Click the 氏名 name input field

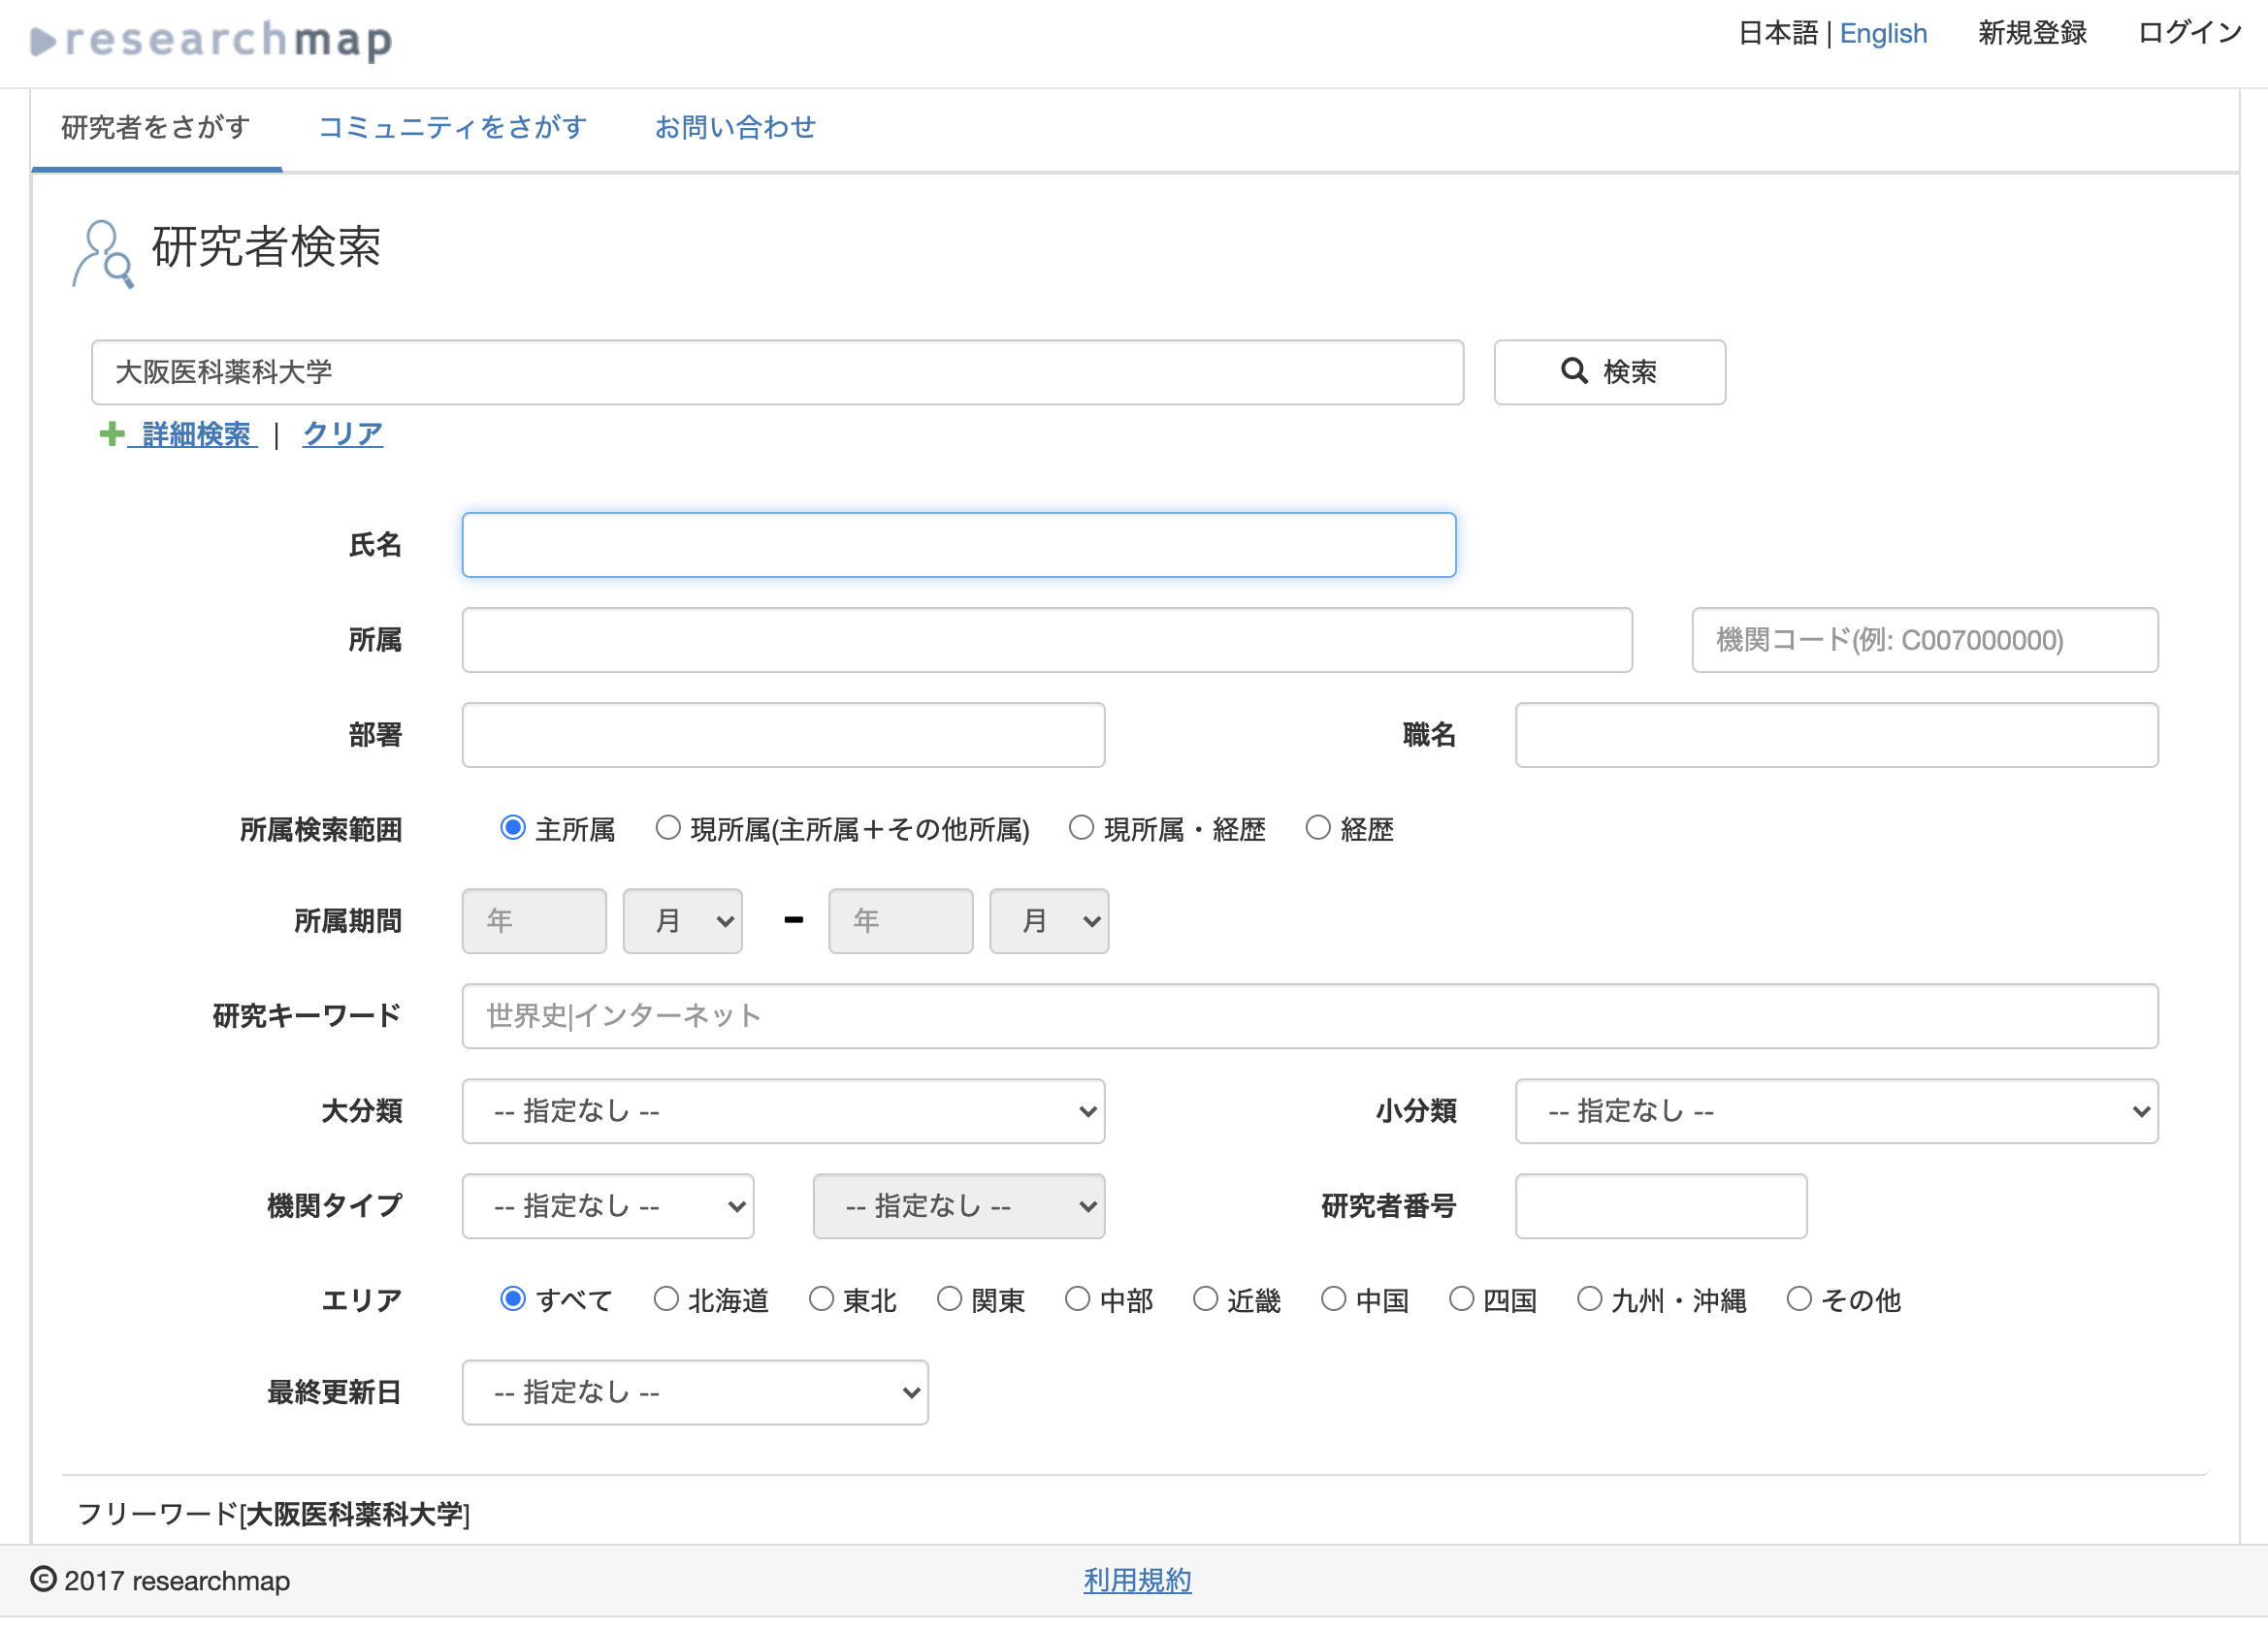pos(958,545)
